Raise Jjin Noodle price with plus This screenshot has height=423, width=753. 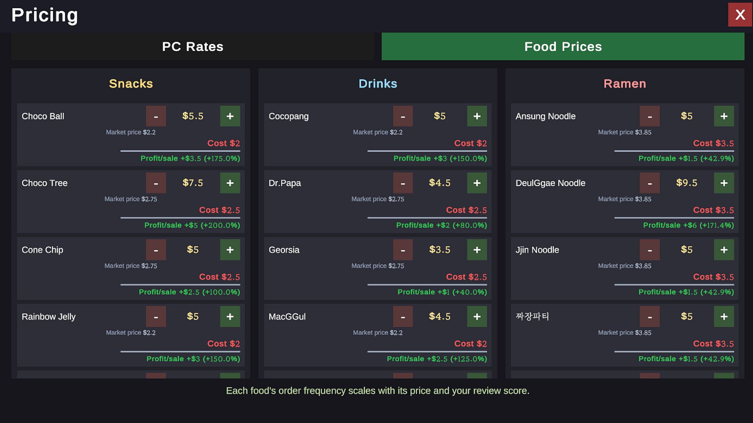724,250
